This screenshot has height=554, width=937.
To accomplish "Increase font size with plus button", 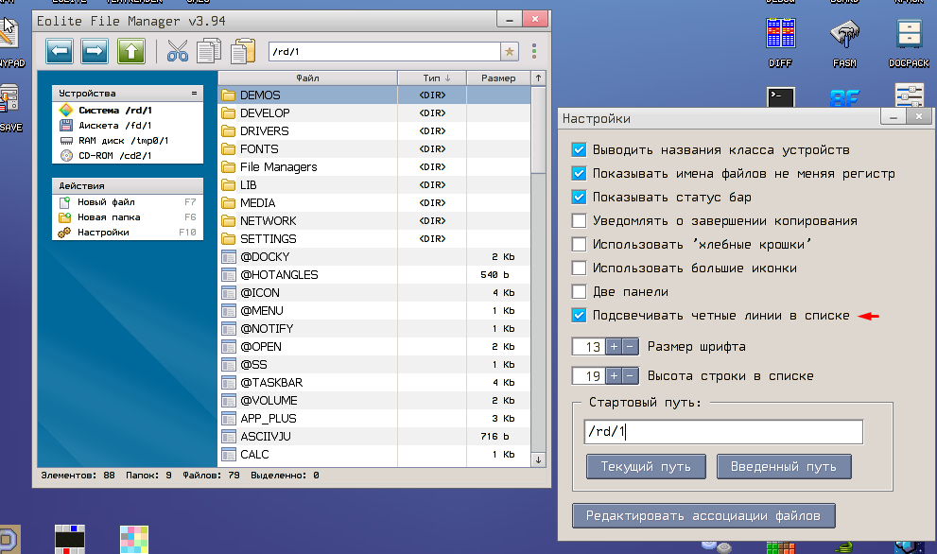I will click(x=614, y=347).
